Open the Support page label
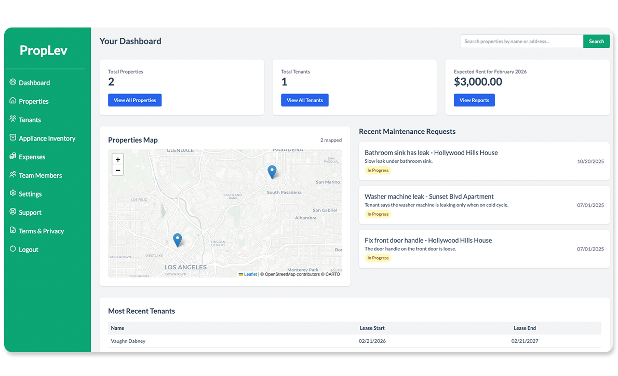The image size is (618, 376). point(30,212)
